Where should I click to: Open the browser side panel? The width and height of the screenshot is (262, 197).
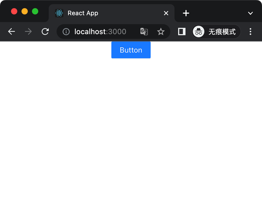click(182, 32)
